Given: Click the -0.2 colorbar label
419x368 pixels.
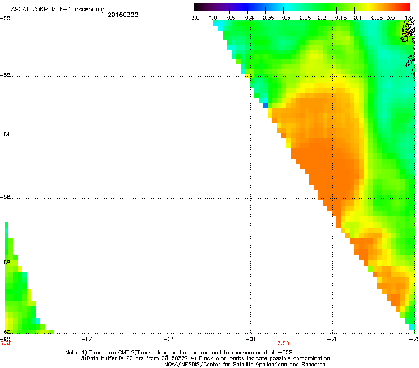Looking at the screenshot, I should (x=320, y=18).
